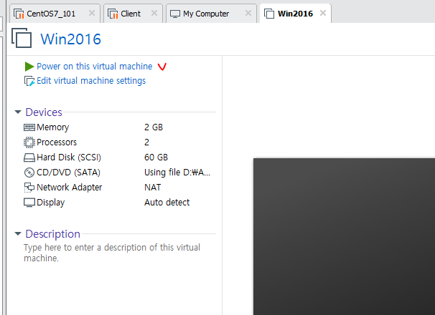Image resolution: width=435 pixels, height=315 pixels.
Task: Click the Devices section heading
Action: tap(44, 112)
